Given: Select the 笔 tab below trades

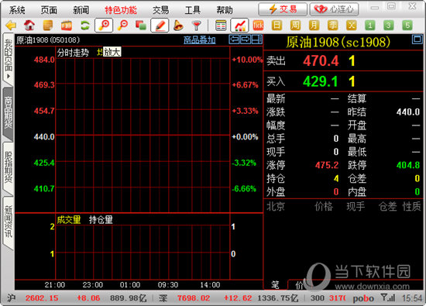Looking at the screenshot, I should point(275,285).
